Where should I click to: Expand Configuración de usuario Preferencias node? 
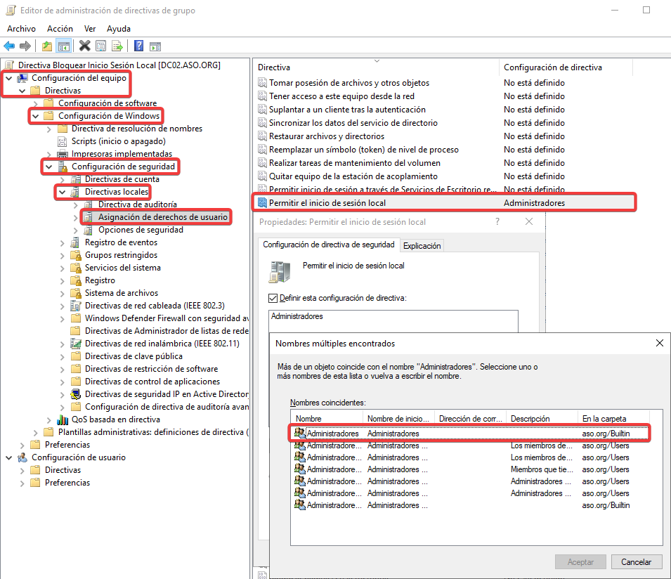coord(22,483)
